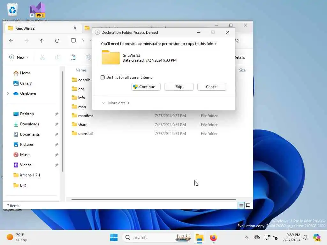Sort by the Name column header
327x245 pixels.
tap(81, 70)
